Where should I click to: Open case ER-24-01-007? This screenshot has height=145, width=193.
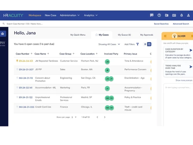(x=26, y=70)
